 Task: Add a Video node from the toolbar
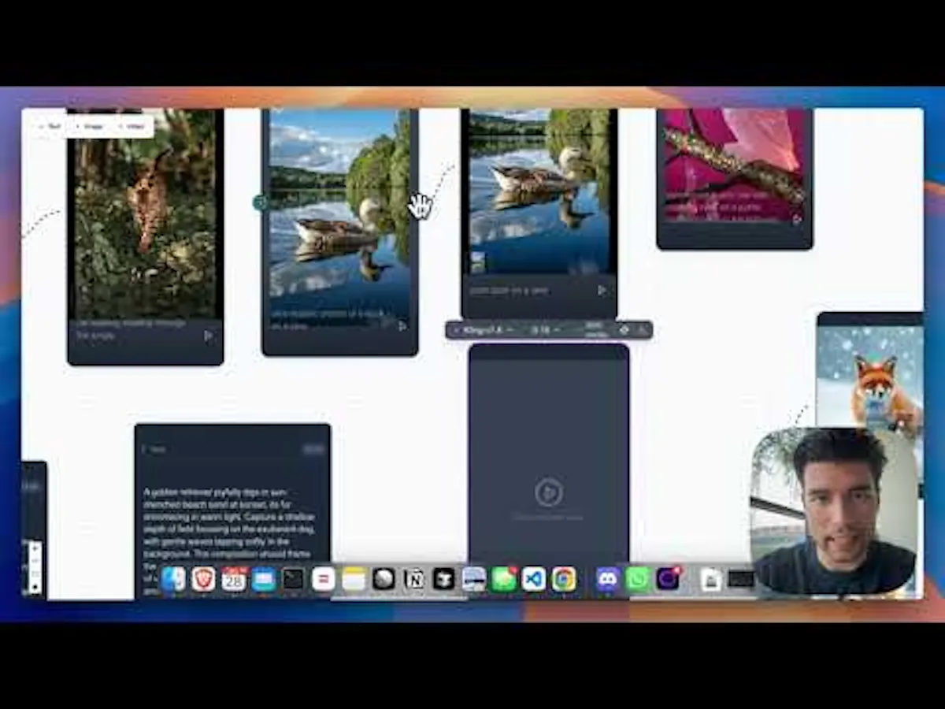[132, 126]
